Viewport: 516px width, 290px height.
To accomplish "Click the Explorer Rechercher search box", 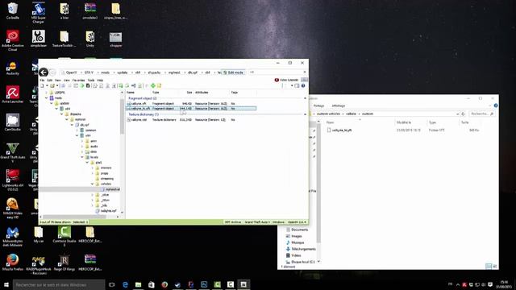I will tap(482, 114).
